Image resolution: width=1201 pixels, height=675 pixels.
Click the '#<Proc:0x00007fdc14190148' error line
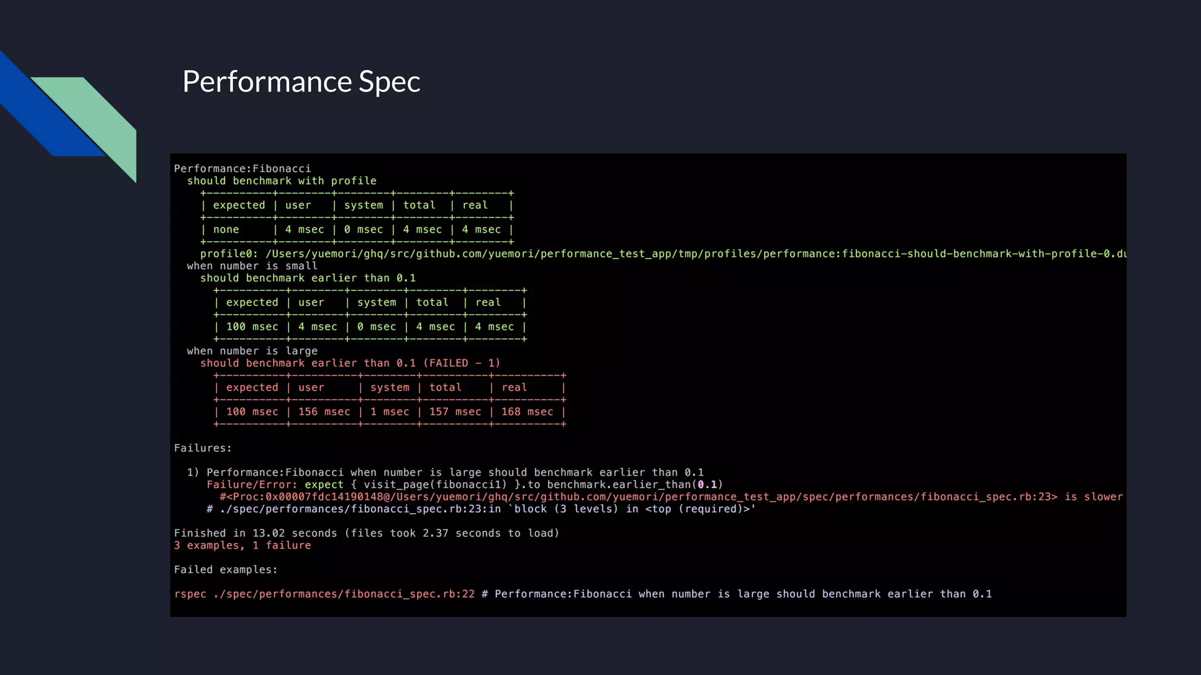point(671,497)
